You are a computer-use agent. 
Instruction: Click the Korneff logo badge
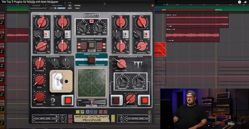(x=92, y=15)
